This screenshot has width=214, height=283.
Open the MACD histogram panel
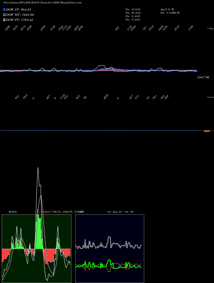click(x=36, y=249)
